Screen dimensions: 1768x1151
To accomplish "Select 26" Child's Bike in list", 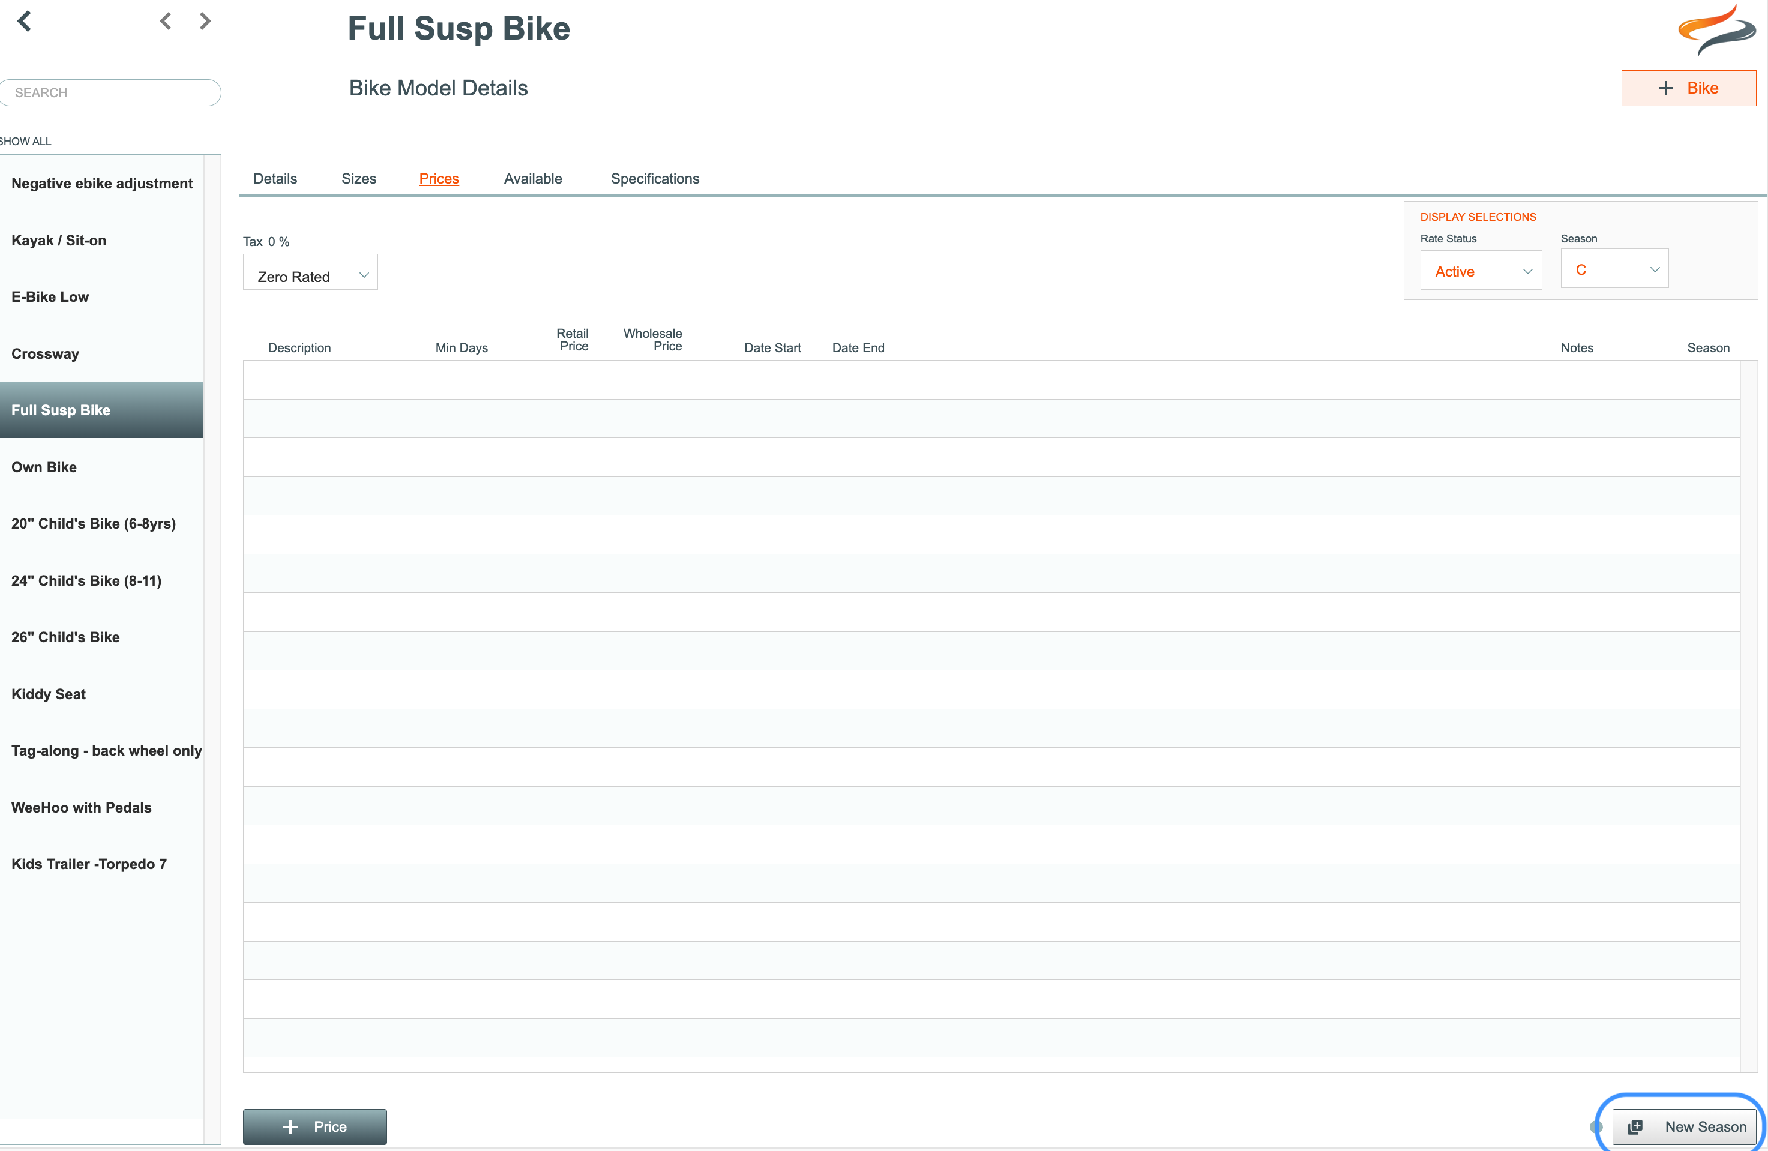I will [102, 637].
